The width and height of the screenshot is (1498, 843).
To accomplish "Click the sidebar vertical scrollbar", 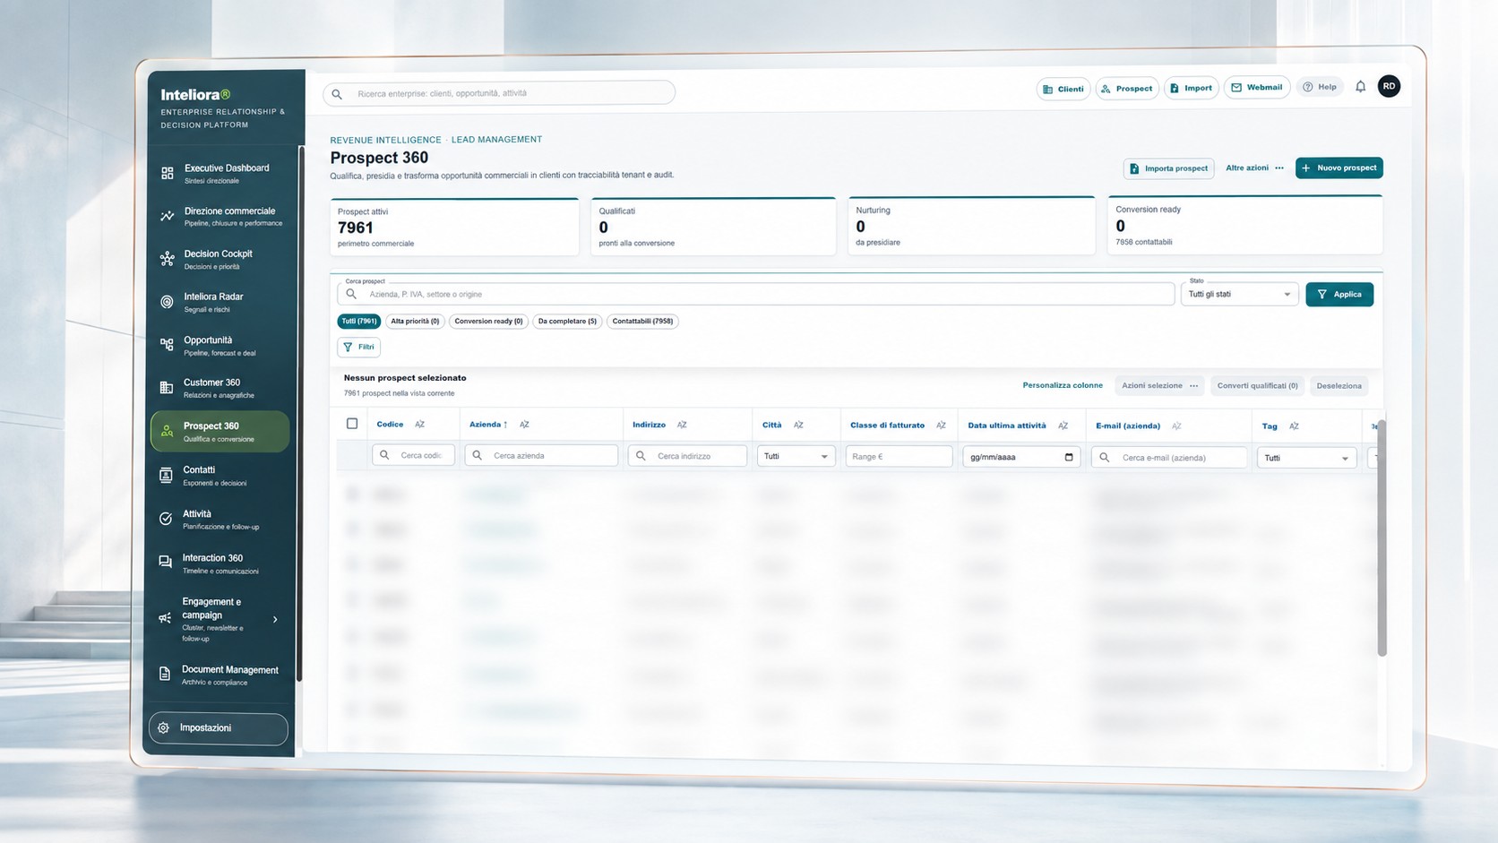I will coord(299,412).
